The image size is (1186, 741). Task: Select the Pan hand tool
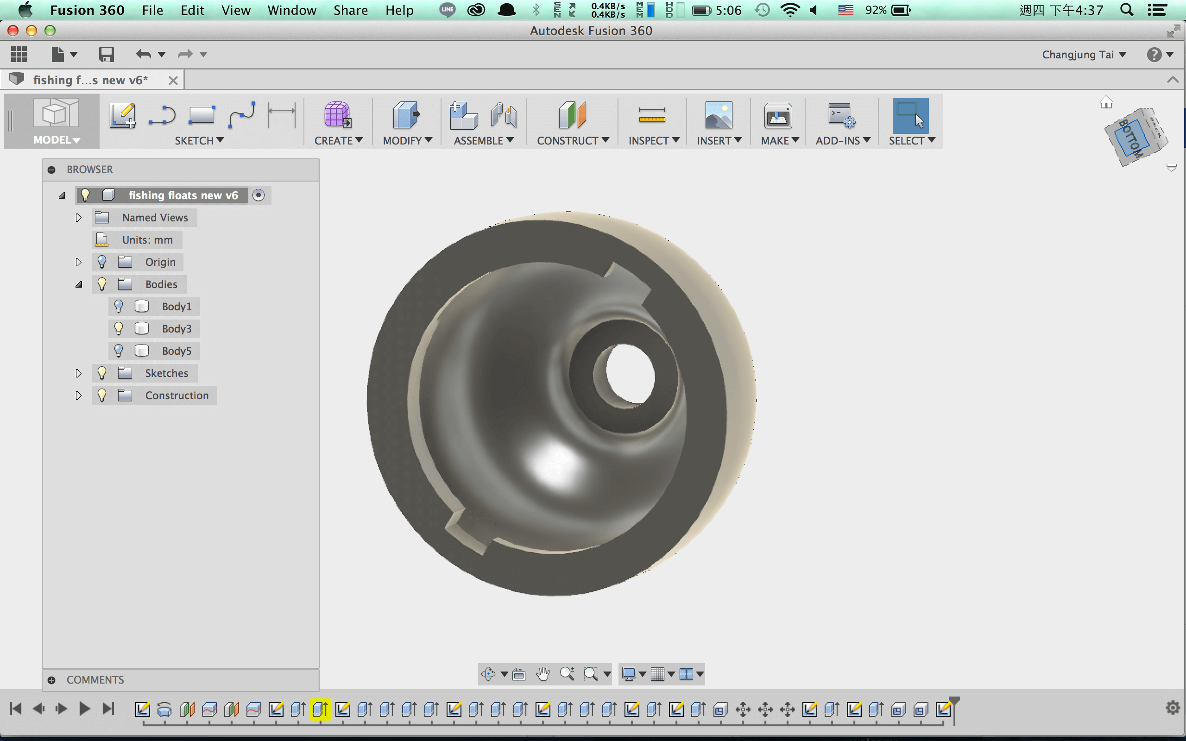tap(543, 674)
